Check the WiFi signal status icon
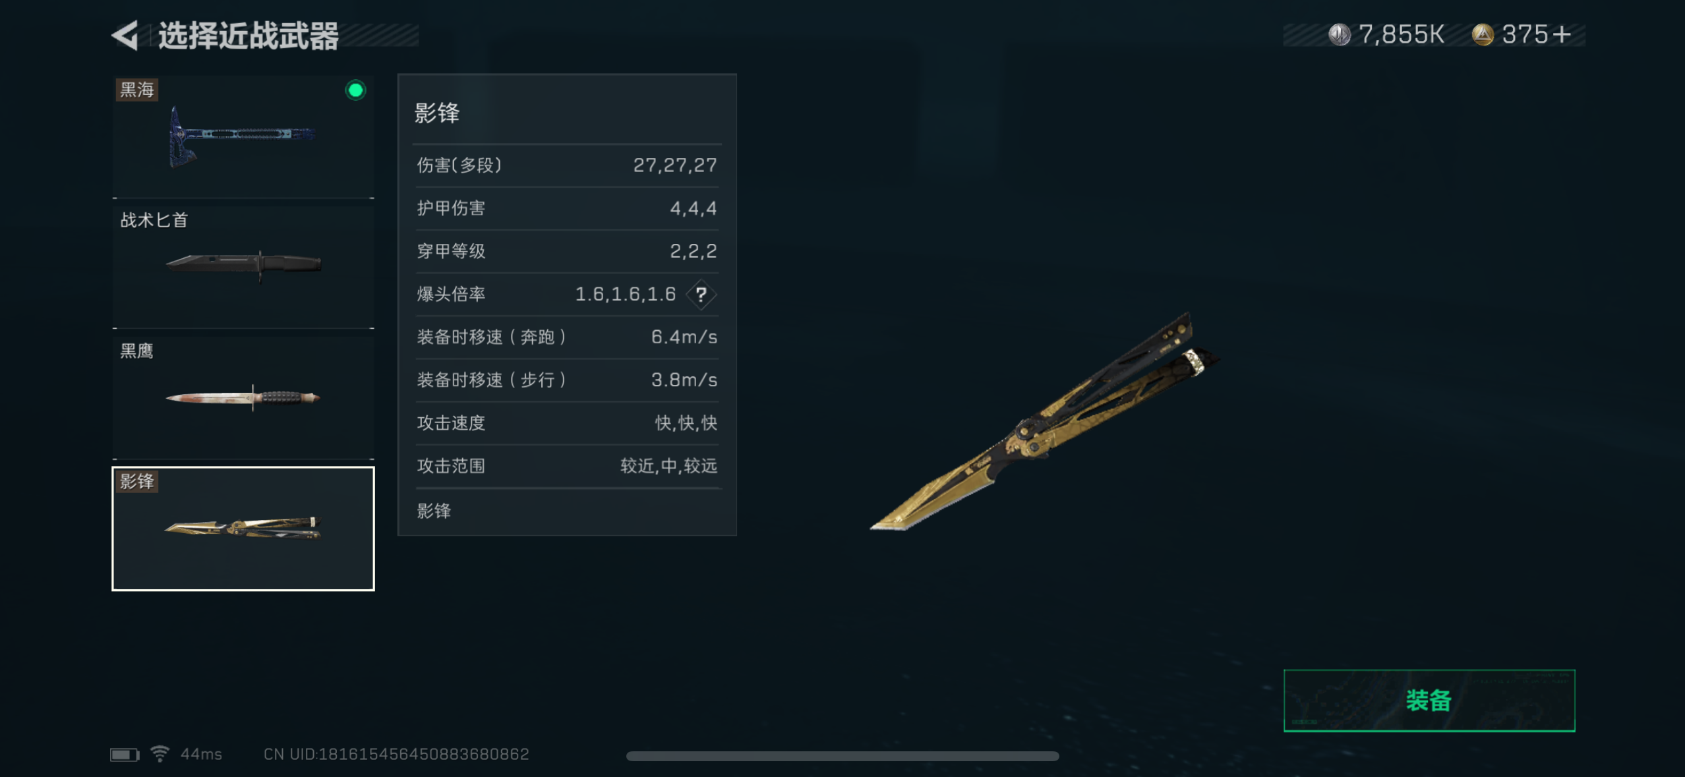Screen dimensions: 1685x777 (160, 753)
